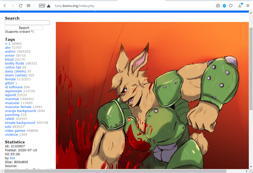The width and height of the screenshot is (253, 173).
Task: Open the blue ad blocker shield
Action: tap(224, 6)
